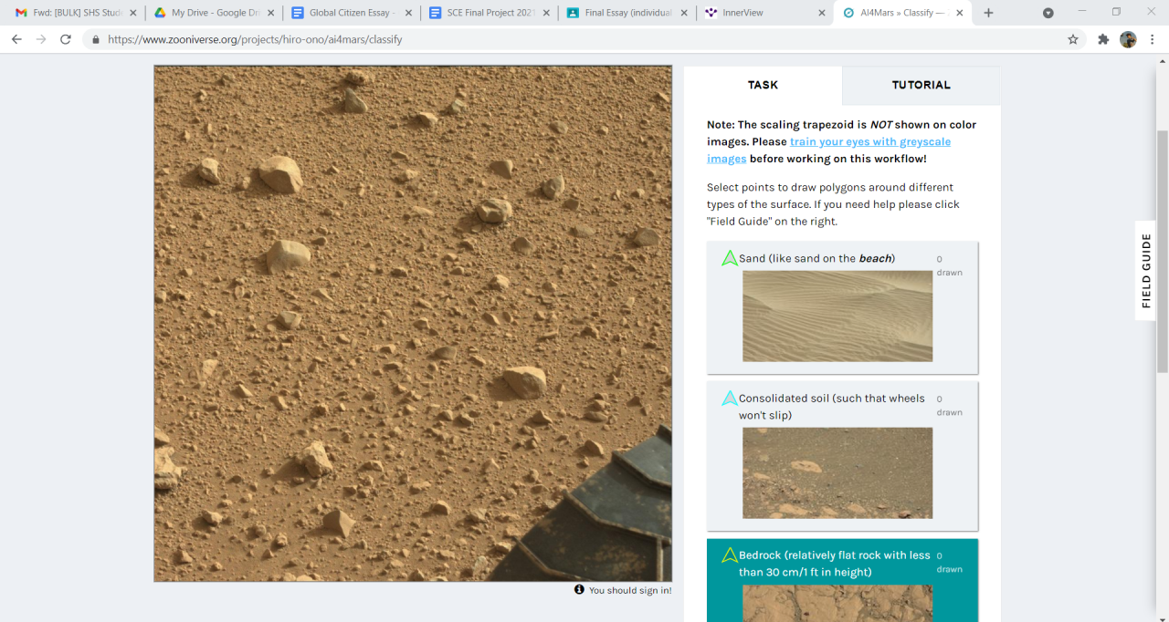Close the AI4Mars Classify tab
Screen dimensions: 1169x622
click(x=959, y=13)
